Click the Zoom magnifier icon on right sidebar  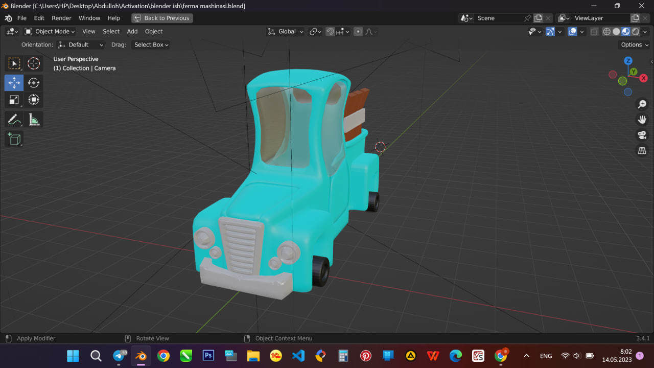coord(642,104)
